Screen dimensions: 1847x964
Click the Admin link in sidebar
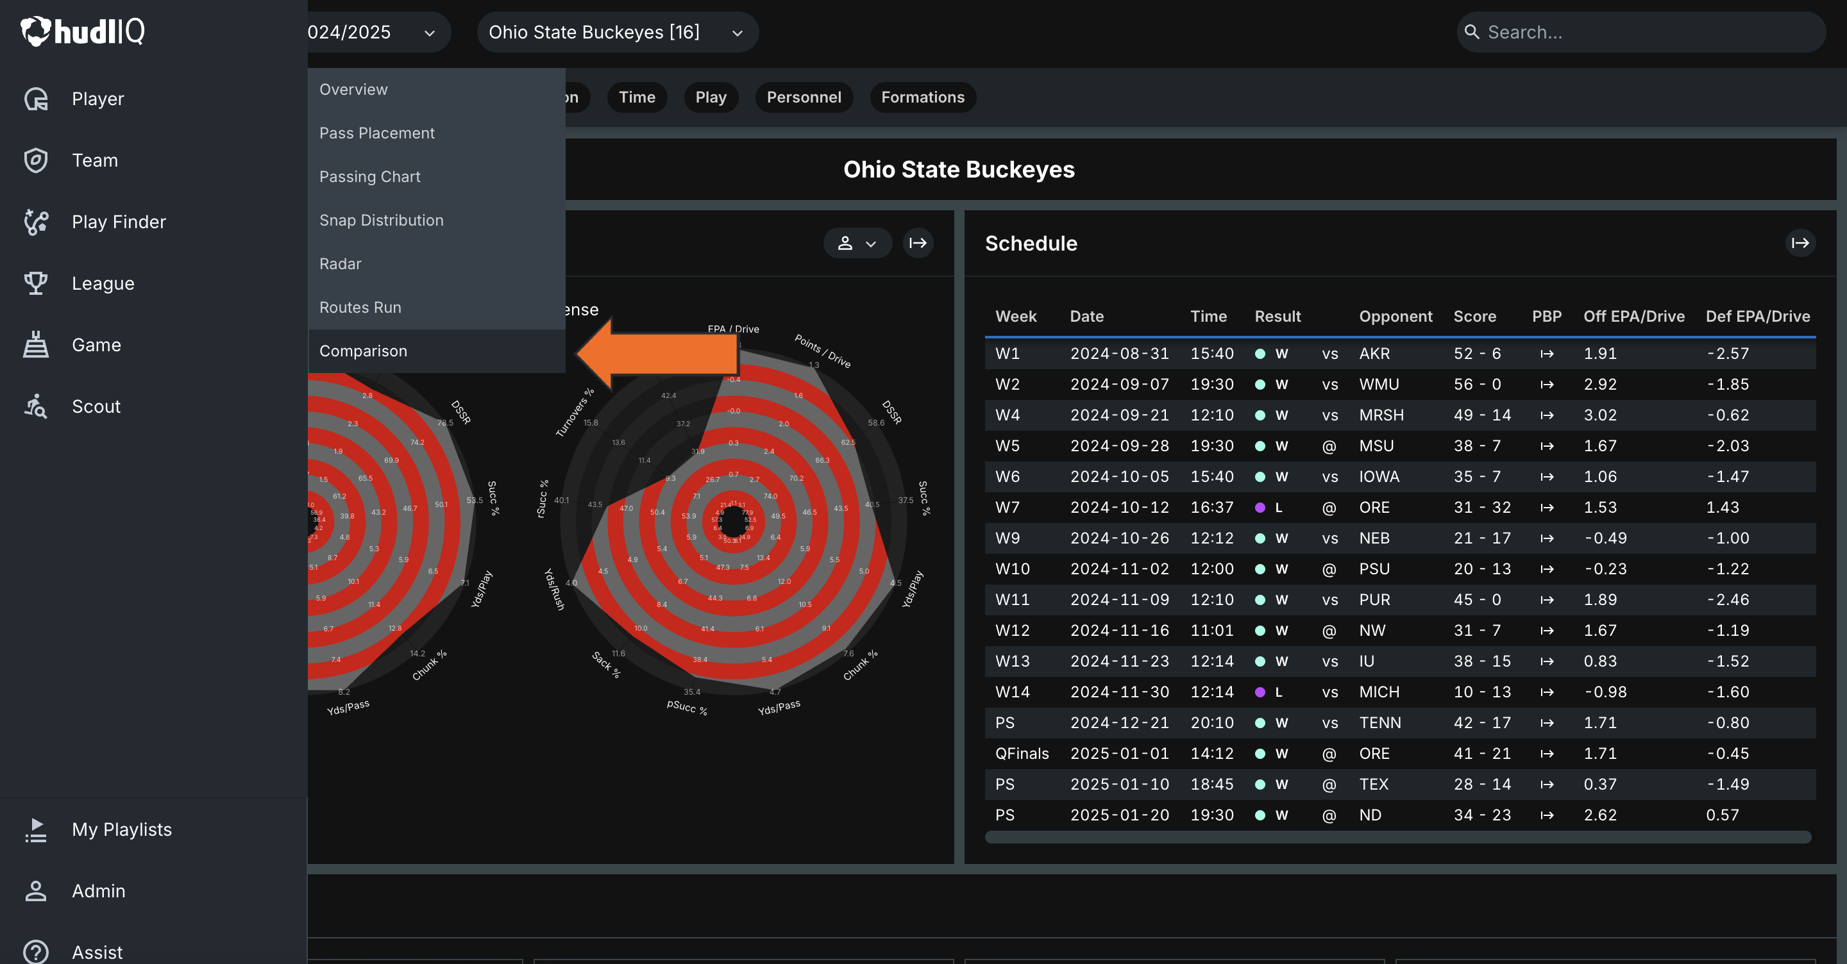[x=98, y=891]
